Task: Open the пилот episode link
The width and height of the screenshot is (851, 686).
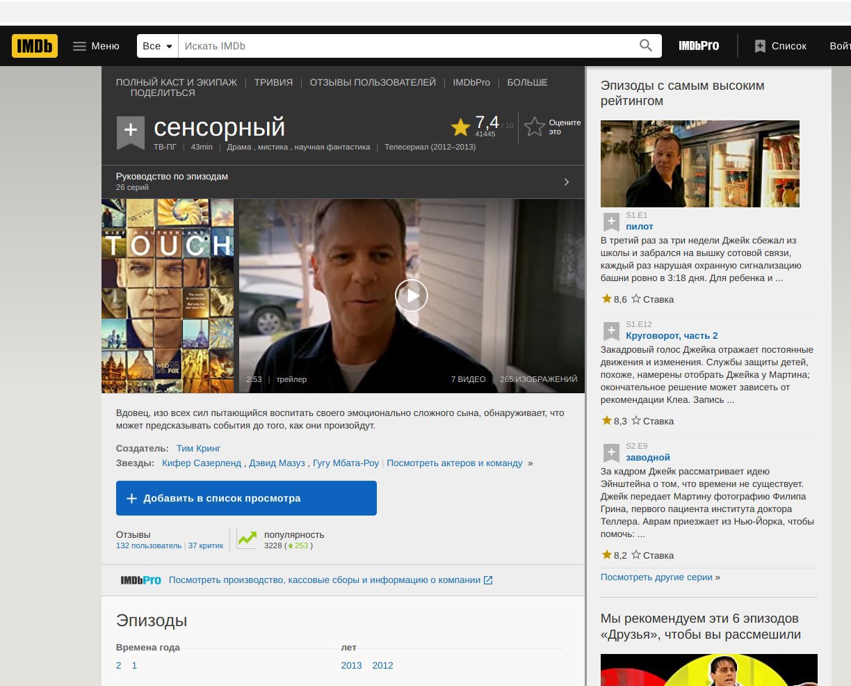Action: (640, 226)
